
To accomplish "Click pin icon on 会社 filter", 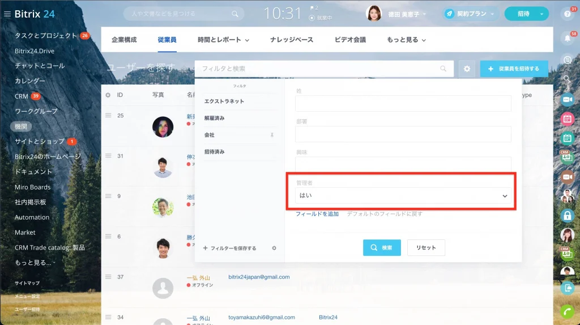I will [272, 135].
